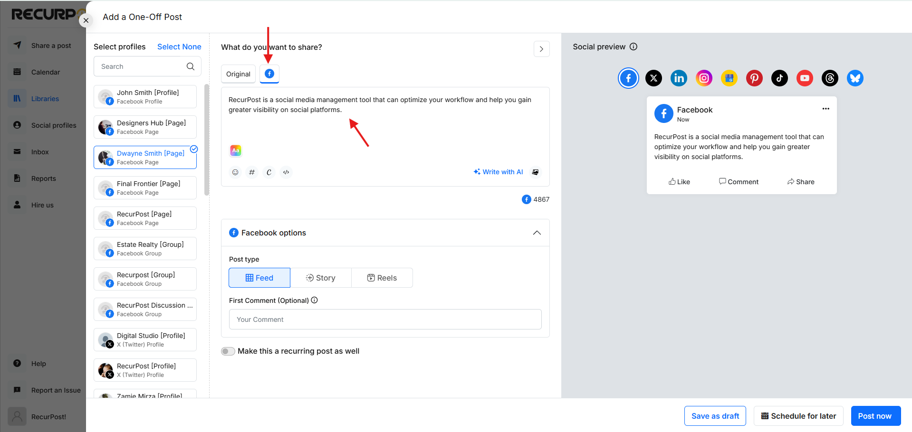This screenshot has height=432, width=912.
Task: Select Estate Realty [Group] profile
Action: [145, 249]
